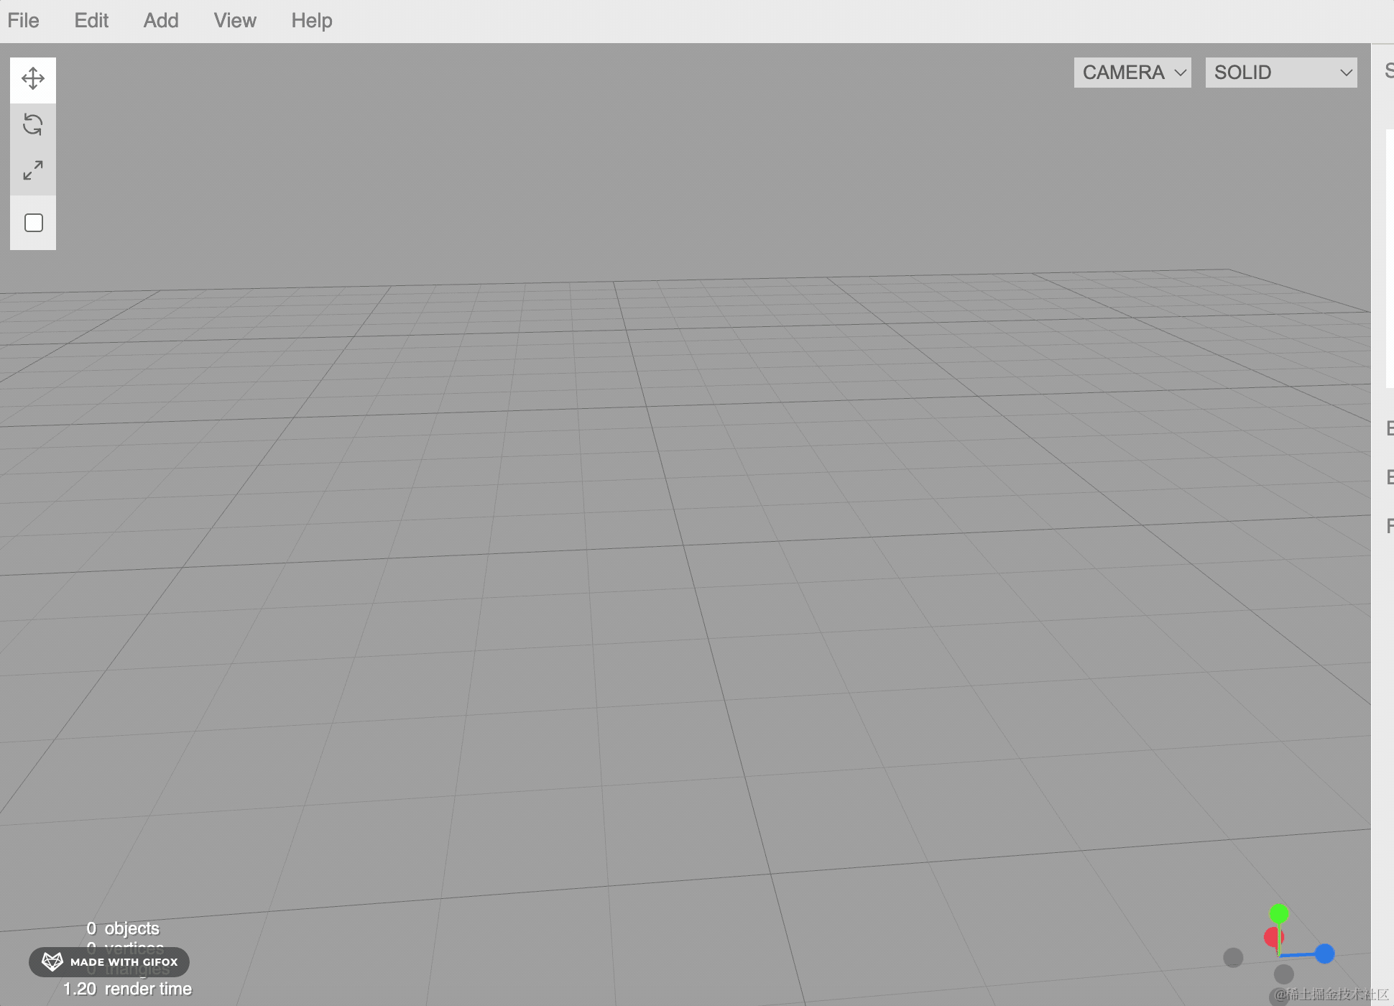Click the green Y axis gizmo handle
The height and width of the screenshot is (1006, 1394).
pos(1279,914)
